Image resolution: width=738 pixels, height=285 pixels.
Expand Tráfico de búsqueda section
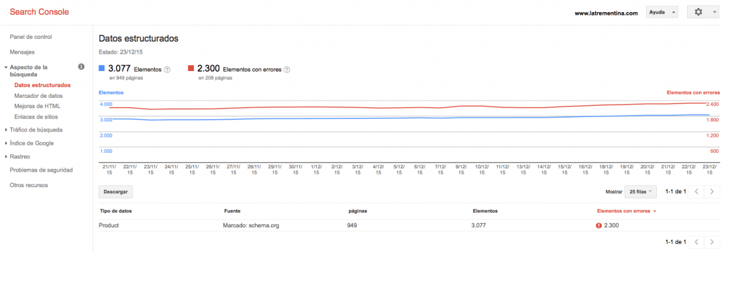(6, 130)
